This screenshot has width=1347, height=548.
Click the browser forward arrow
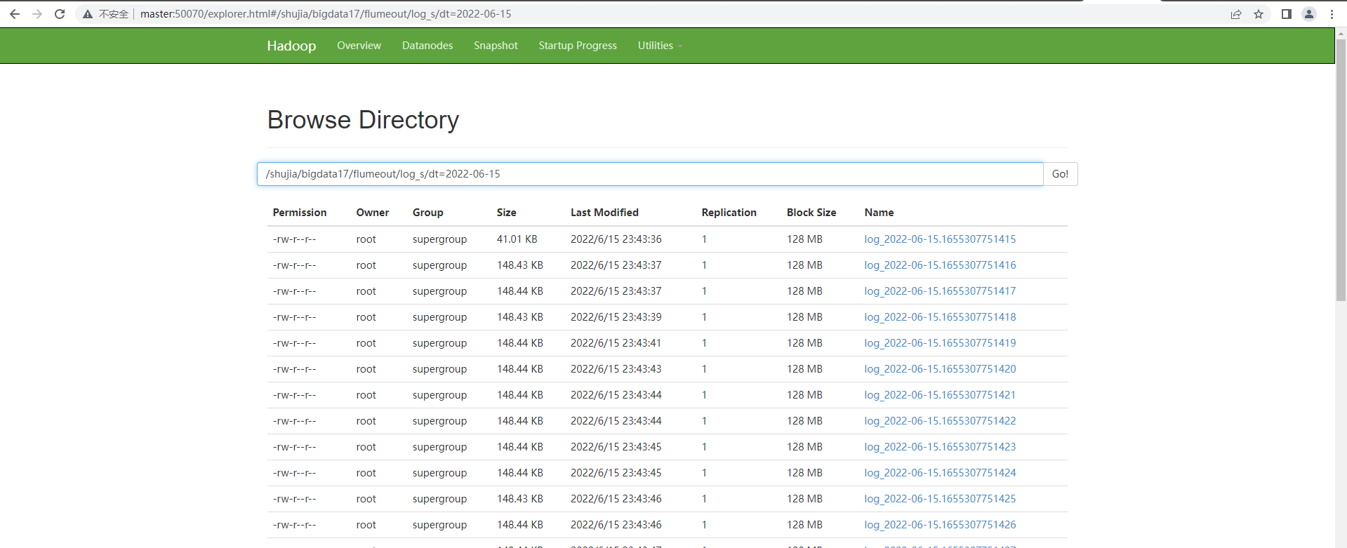point(37,14)
